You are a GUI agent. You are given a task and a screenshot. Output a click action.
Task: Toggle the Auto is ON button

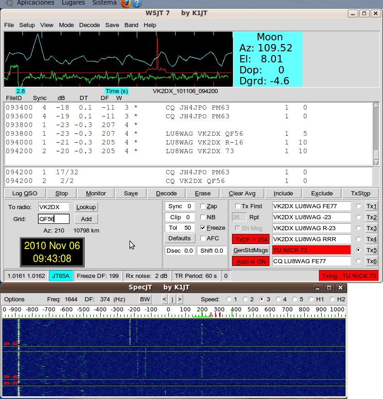250,261
